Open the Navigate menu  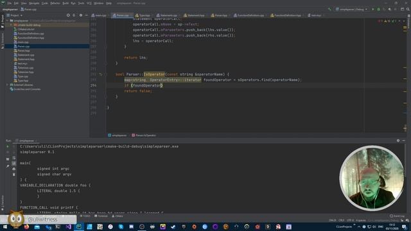click(34, 3)
